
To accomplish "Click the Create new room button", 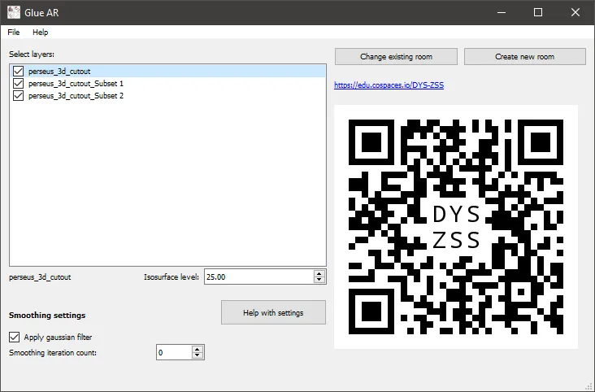I will [525, 57].
